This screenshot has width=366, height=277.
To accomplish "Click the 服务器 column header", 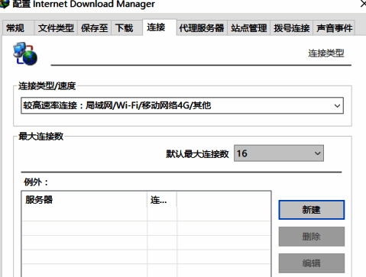I will click(x=84, y=200).
